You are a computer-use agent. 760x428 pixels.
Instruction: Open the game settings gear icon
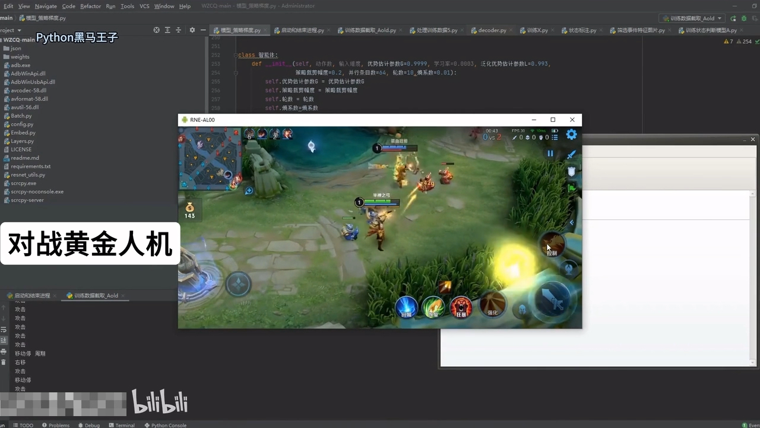(x=571, y=134)
